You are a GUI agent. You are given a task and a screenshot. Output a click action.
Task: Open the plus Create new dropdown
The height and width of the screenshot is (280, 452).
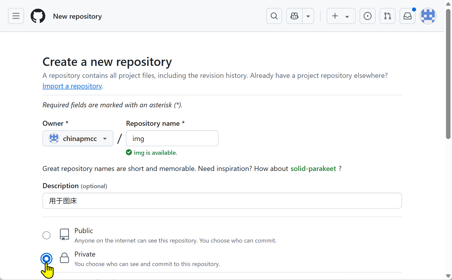coord(341,16)
